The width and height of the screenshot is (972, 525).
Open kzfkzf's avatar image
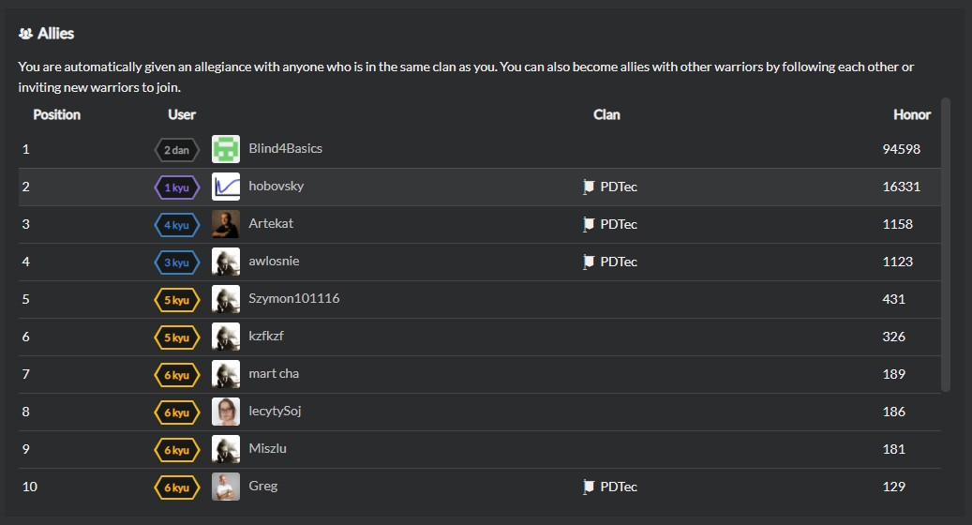pos(226,337)
